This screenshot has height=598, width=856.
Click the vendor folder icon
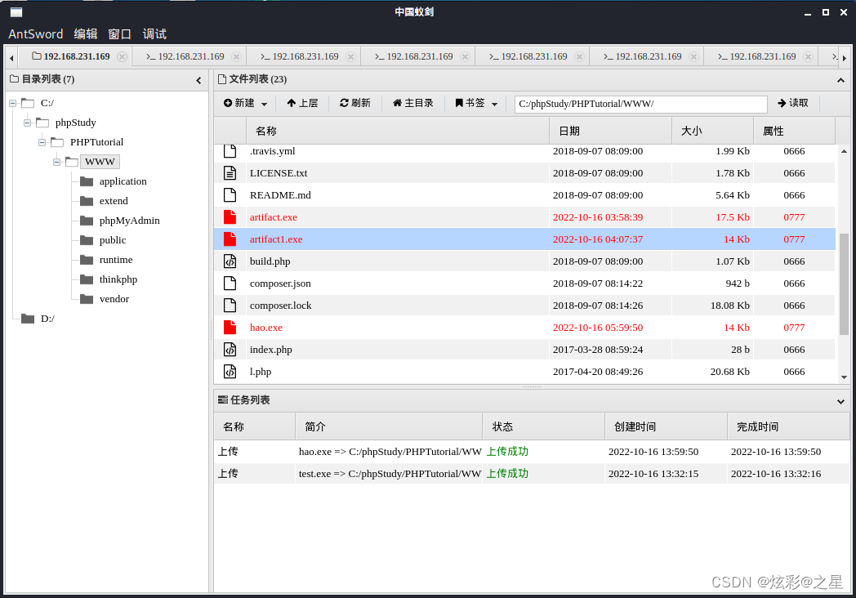87,299
